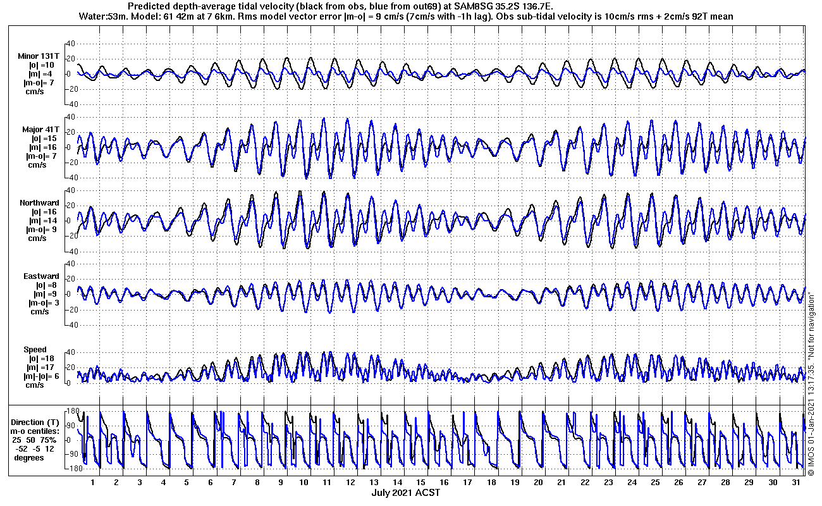Screen dimensions: 822x506
Task: Click the '|o| =18' value in Speed panel
Action: (x=42, y=359)
